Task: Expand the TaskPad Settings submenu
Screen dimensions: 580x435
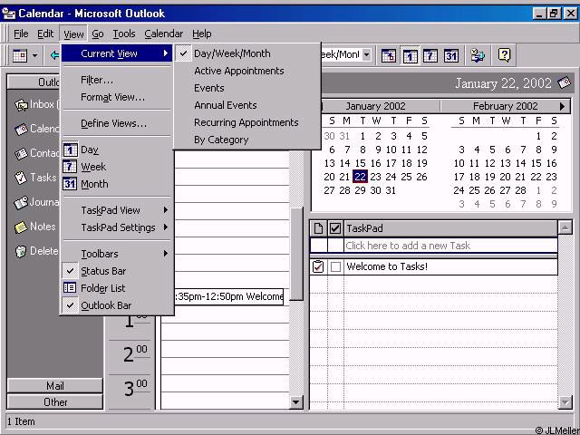Action: [117, 227]
